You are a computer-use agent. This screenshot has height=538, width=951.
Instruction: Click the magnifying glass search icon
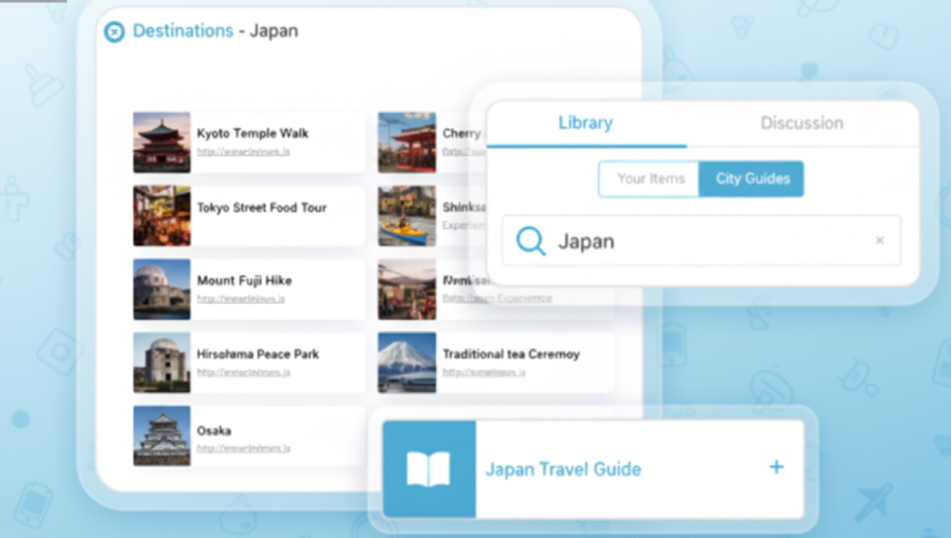coord(530,242)
